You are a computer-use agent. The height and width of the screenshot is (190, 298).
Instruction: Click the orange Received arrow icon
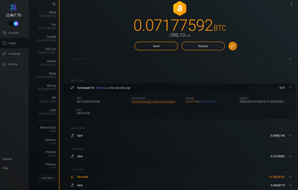[72, 177]
